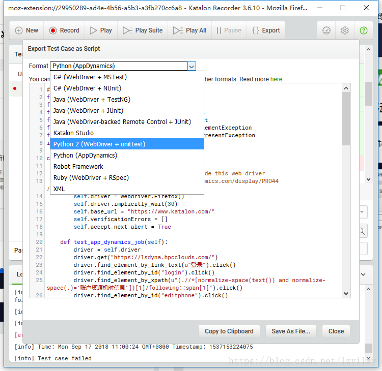Click the Time log entry line
The image size is (382, 371).
tap(133, 347)
